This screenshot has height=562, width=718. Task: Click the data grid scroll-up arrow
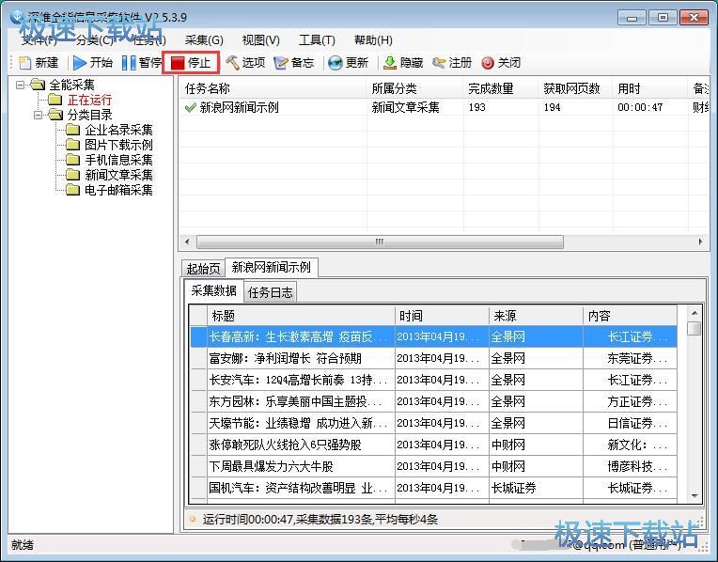(695, 313)
